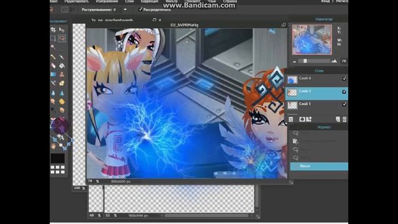Click the 52 % zoom field in bottom window
Viewport: 398px width, 224px height.
(108, 215)
